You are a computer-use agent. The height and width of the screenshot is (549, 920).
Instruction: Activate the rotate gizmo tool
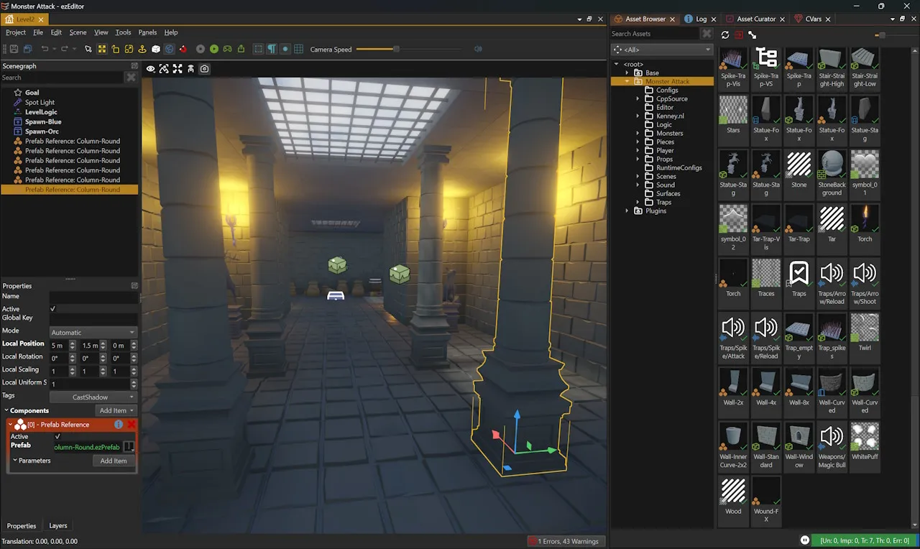click(115, 48)
